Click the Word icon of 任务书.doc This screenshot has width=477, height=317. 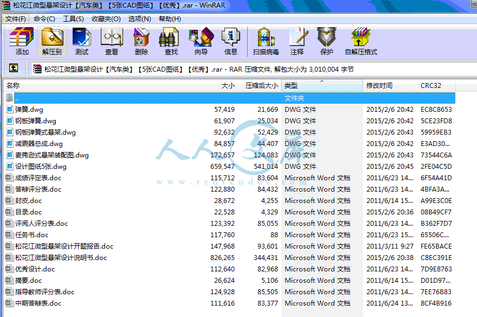coord(9,235)
